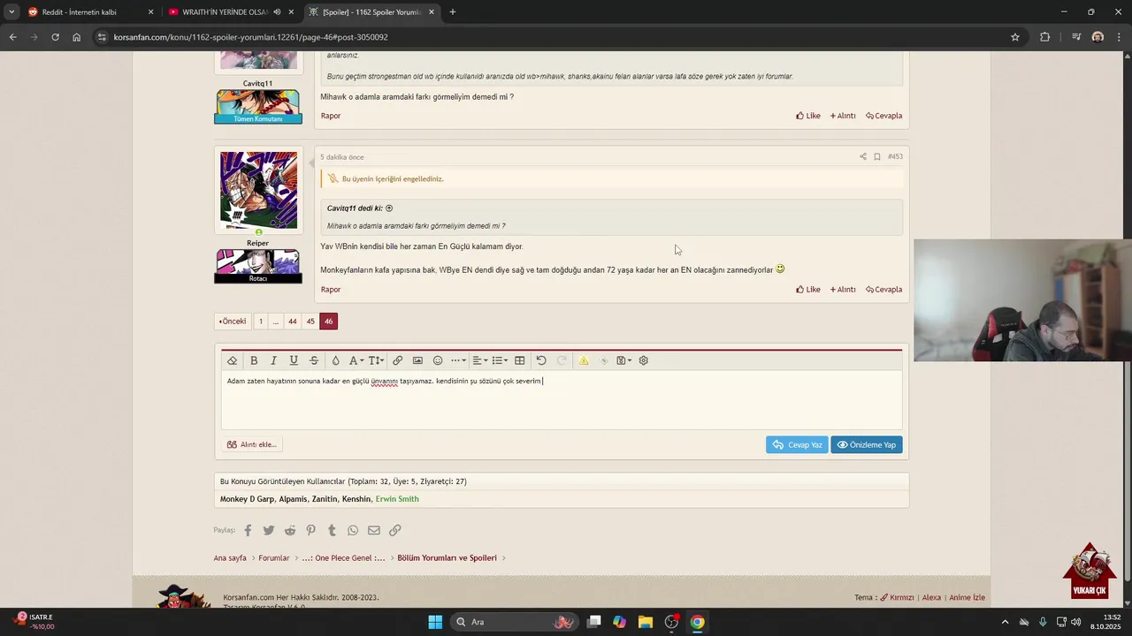Open page 1 of the thread
The width and height of the screenshot is (1132, 636).
pyautogui.click(x=260, y=322)
